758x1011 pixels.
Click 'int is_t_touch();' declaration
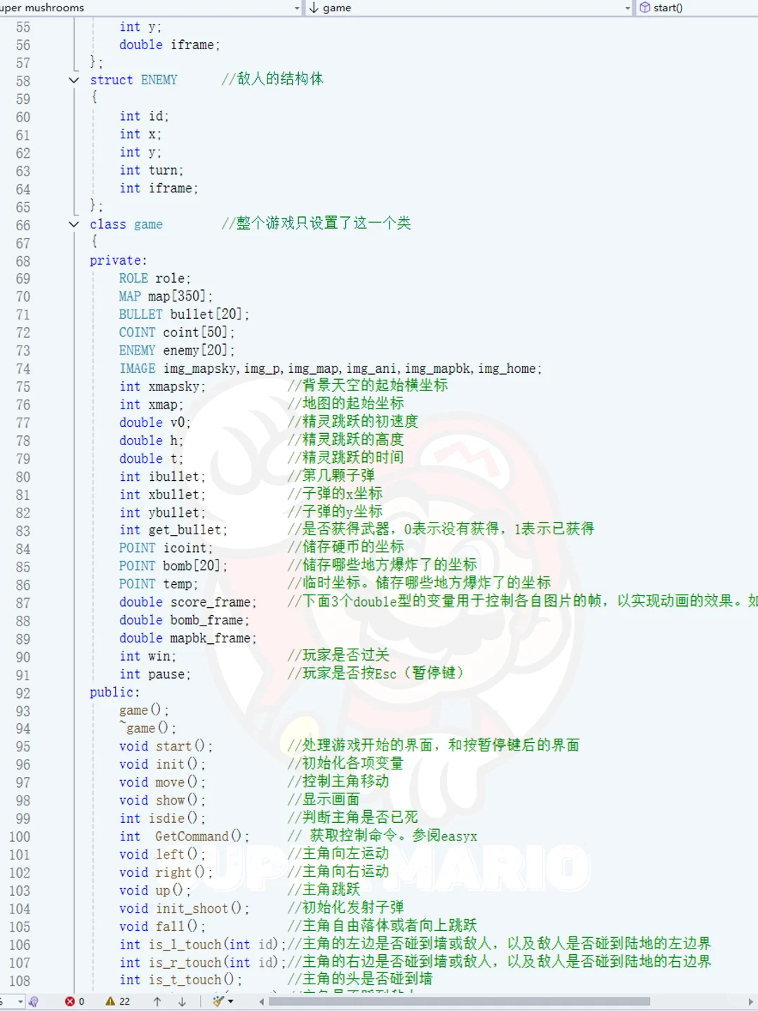point(180,981)
